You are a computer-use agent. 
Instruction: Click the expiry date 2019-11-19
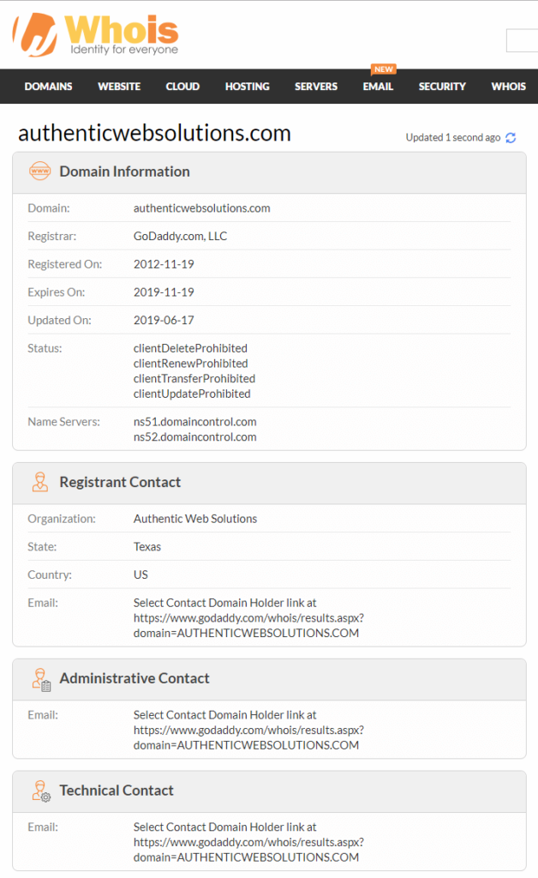click(164, 292)
